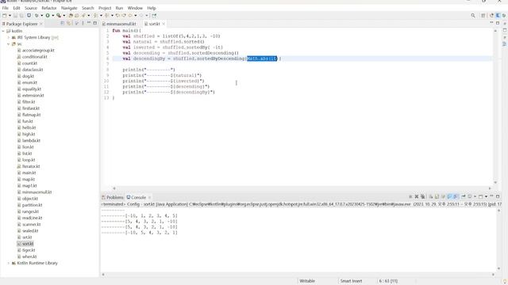Click the Search flashlight toolbar icon
This screenshot has height=285, width=508.
point(83,16)
